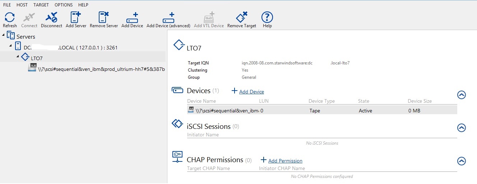
Task: Click the Active state cell
Action: pos(365,111)
